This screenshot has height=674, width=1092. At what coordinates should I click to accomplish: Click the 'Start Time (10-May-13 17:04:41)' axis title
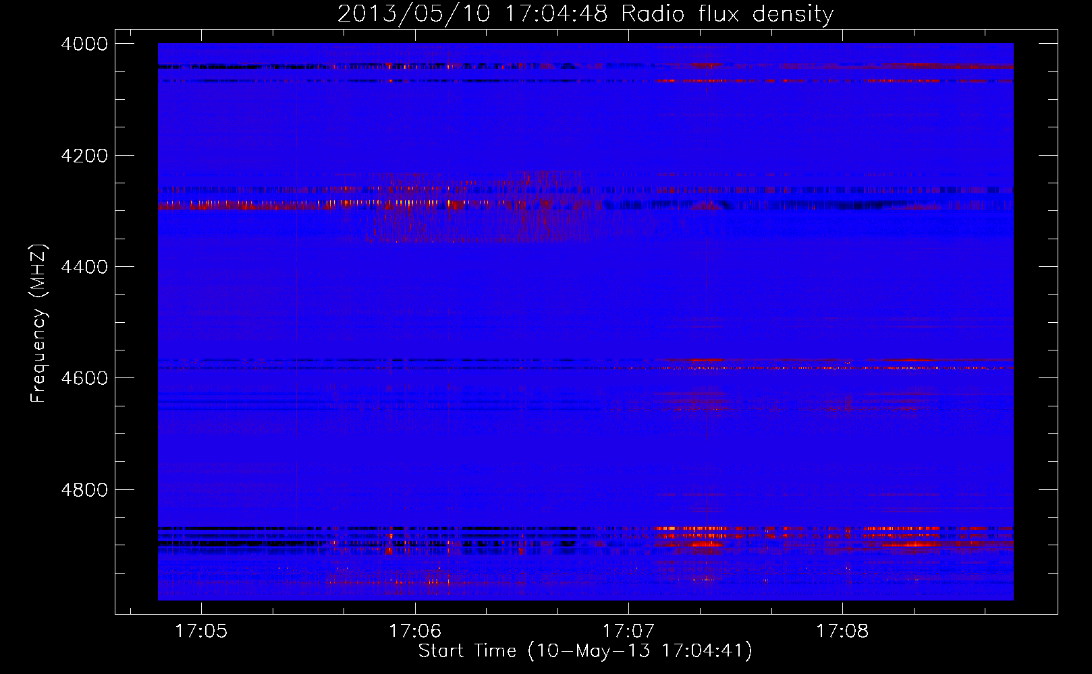point(585,651)
